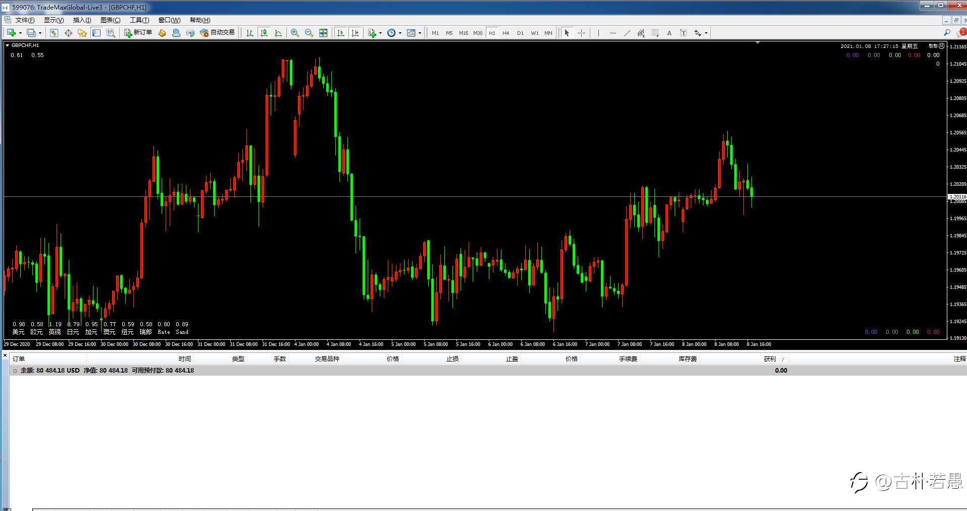
Task: Close the Terminal panel with x
Action: 5,356
